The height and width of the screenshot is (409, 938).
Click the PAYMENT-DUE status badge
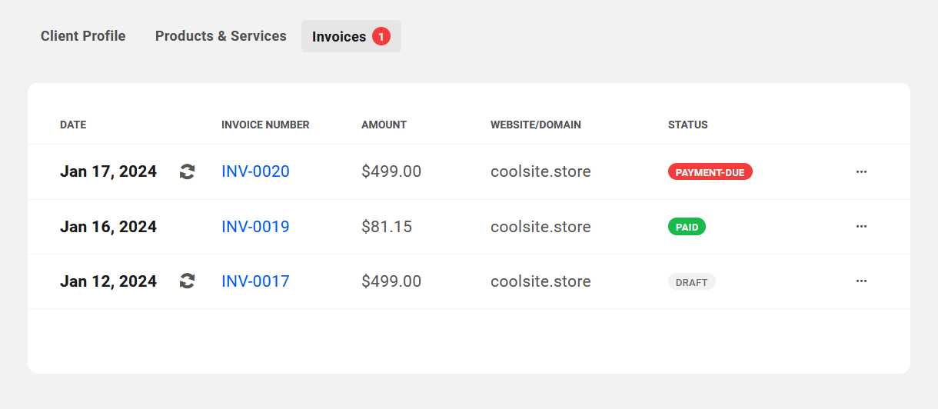coord(710,172)
